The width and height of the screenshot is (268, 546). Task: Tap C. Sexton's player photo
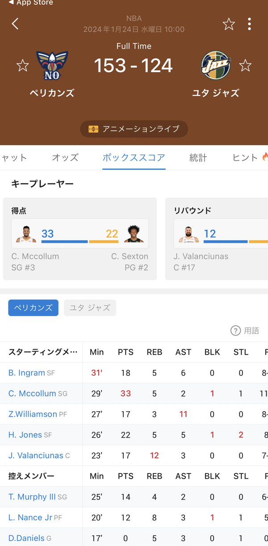point(133,234)
